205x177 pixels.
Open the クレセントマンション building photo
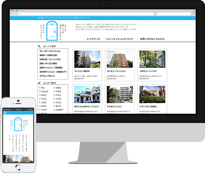click(x=120, y=59)
